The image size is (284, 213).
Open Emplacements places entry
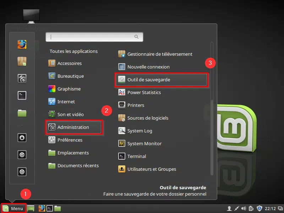(x=74, y=153)
